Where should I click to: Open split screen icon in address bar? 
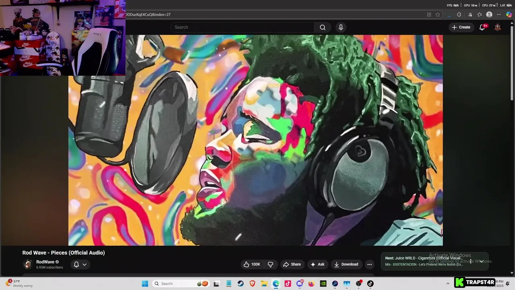point(429,14)
